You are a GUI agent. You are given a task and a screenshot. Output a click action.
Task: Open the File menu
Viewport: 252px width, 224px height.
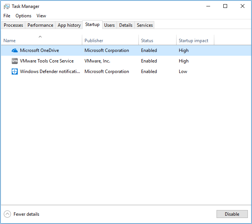coord(7,16)
